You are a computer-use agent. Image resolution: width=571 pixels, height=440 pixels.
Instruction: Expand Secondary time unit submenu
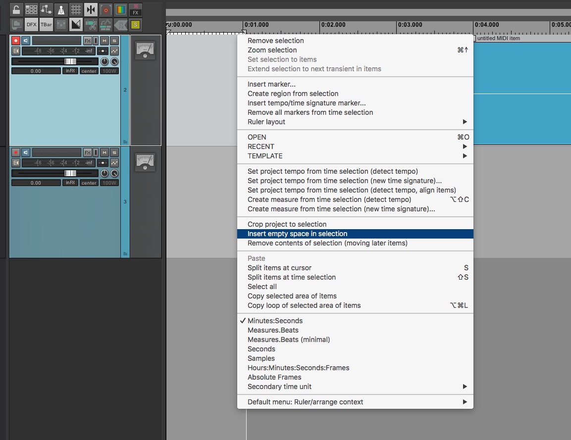click(355, 387)
